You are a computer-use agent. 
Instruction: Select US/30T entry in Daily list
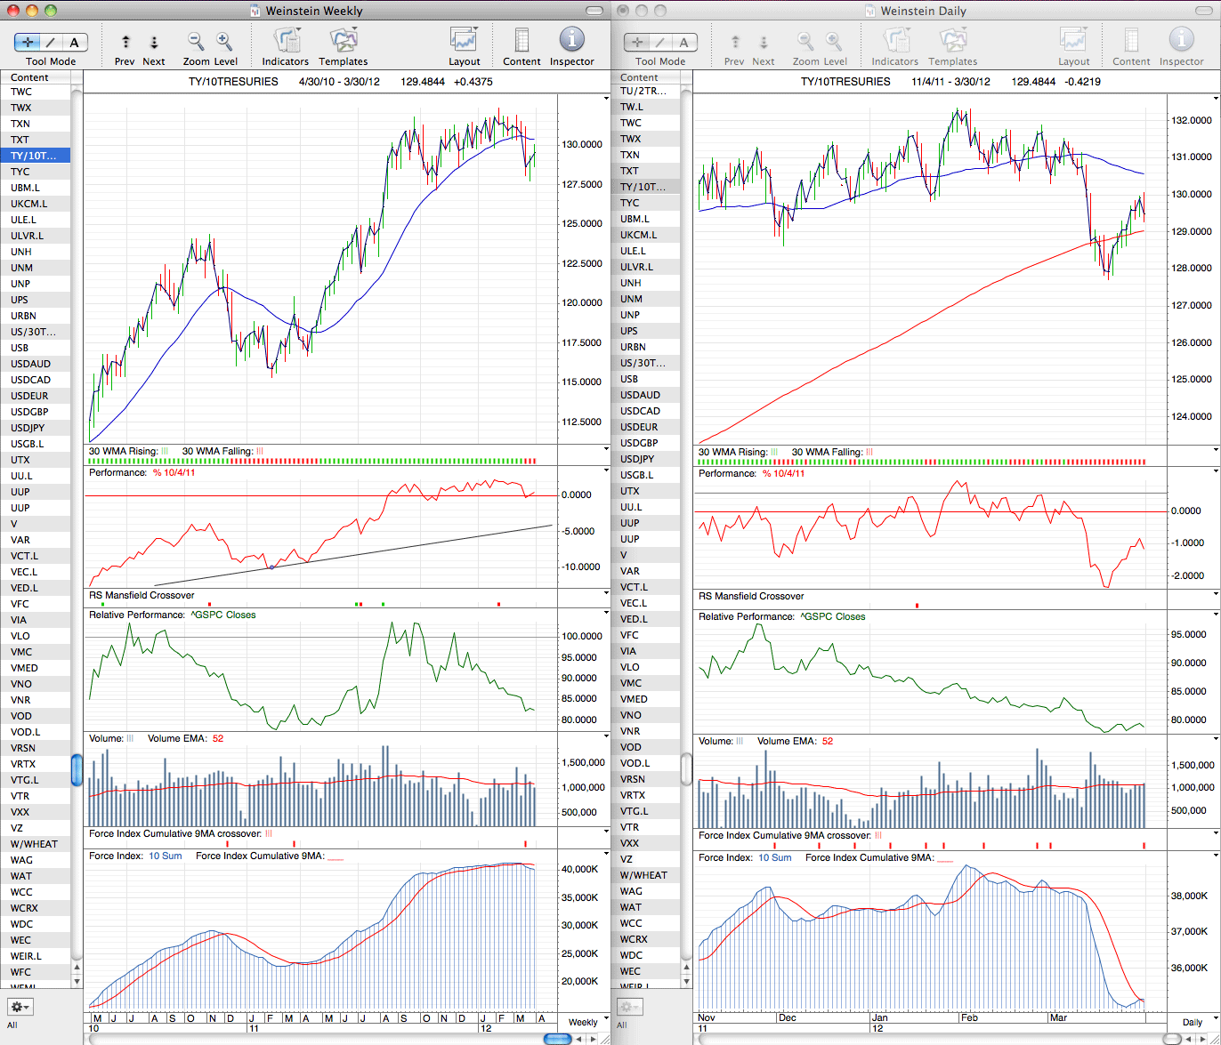pyautogui.click(x=645, y=363)
